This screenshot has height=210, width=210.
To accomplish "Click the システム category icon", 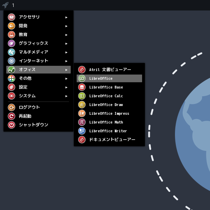I will point(12,96).
